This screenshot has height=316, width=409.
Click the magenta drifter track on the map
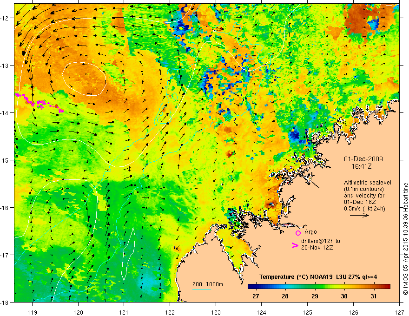coord(40,103)
